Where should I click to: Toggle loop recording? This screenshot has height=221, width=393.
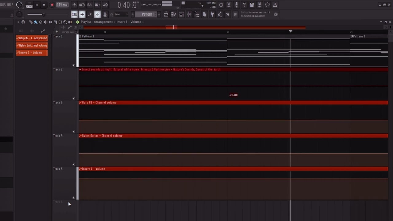pyautogui.click(x=105, y=5)
